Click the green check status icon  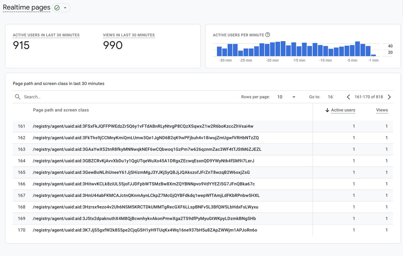click(x=57, y=8)
